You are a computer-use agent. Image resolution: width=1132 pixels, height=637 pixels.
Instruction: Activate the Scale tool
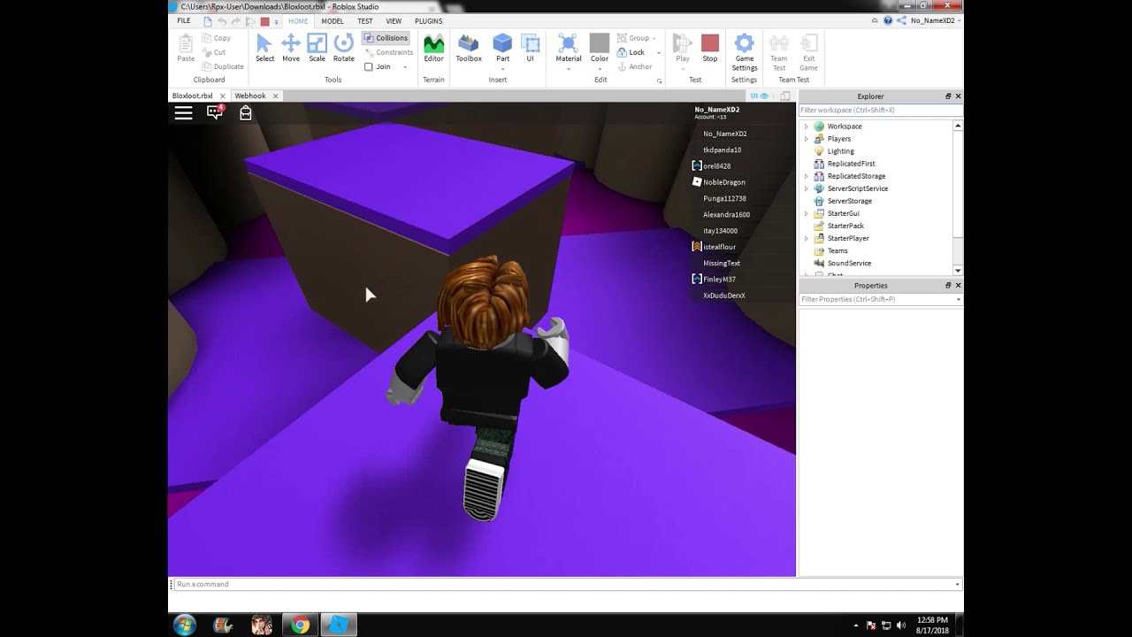point(317,48)
